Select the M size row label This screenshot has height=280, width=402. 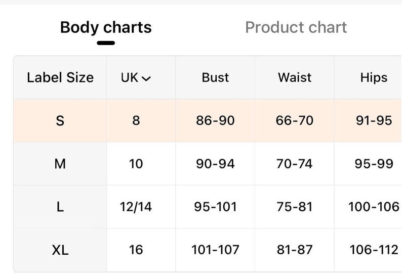coord(60,164)
